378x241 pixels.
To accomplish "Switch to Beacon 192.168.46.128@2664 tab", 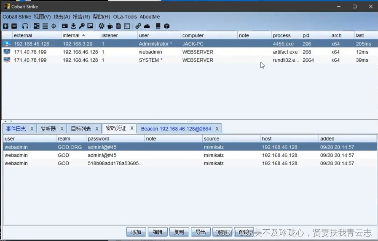I will coord(176,129).
